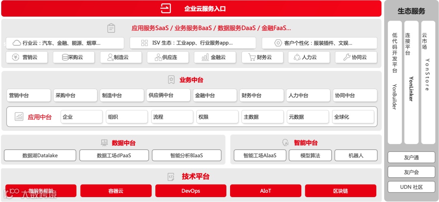
Task: Click the red 容器云 button
Action: 116,191
